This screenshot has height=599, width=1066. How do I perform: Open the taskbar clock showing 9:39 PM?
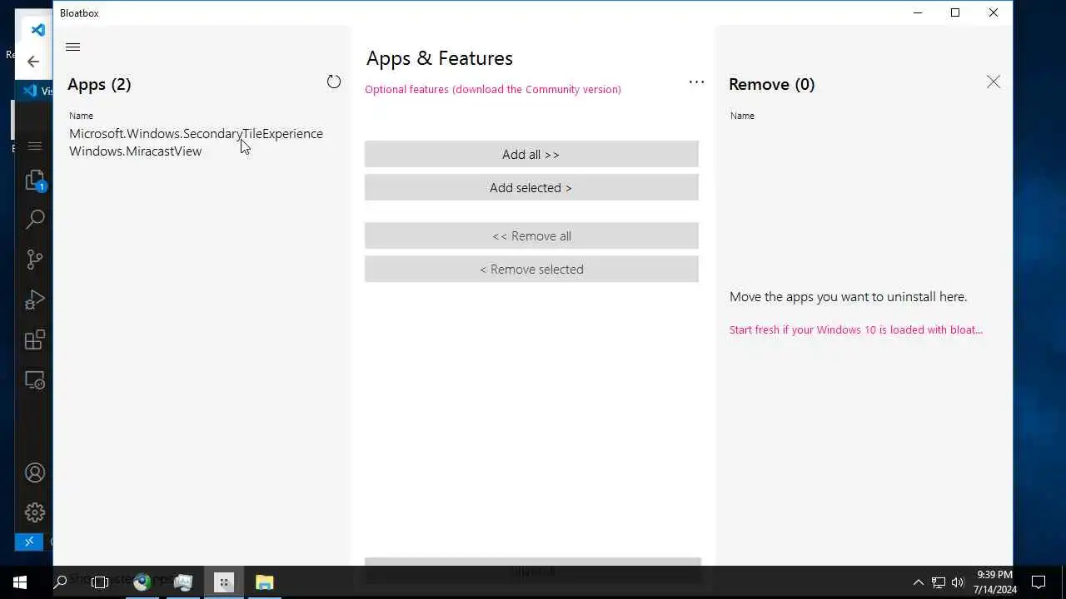(995, 582)
